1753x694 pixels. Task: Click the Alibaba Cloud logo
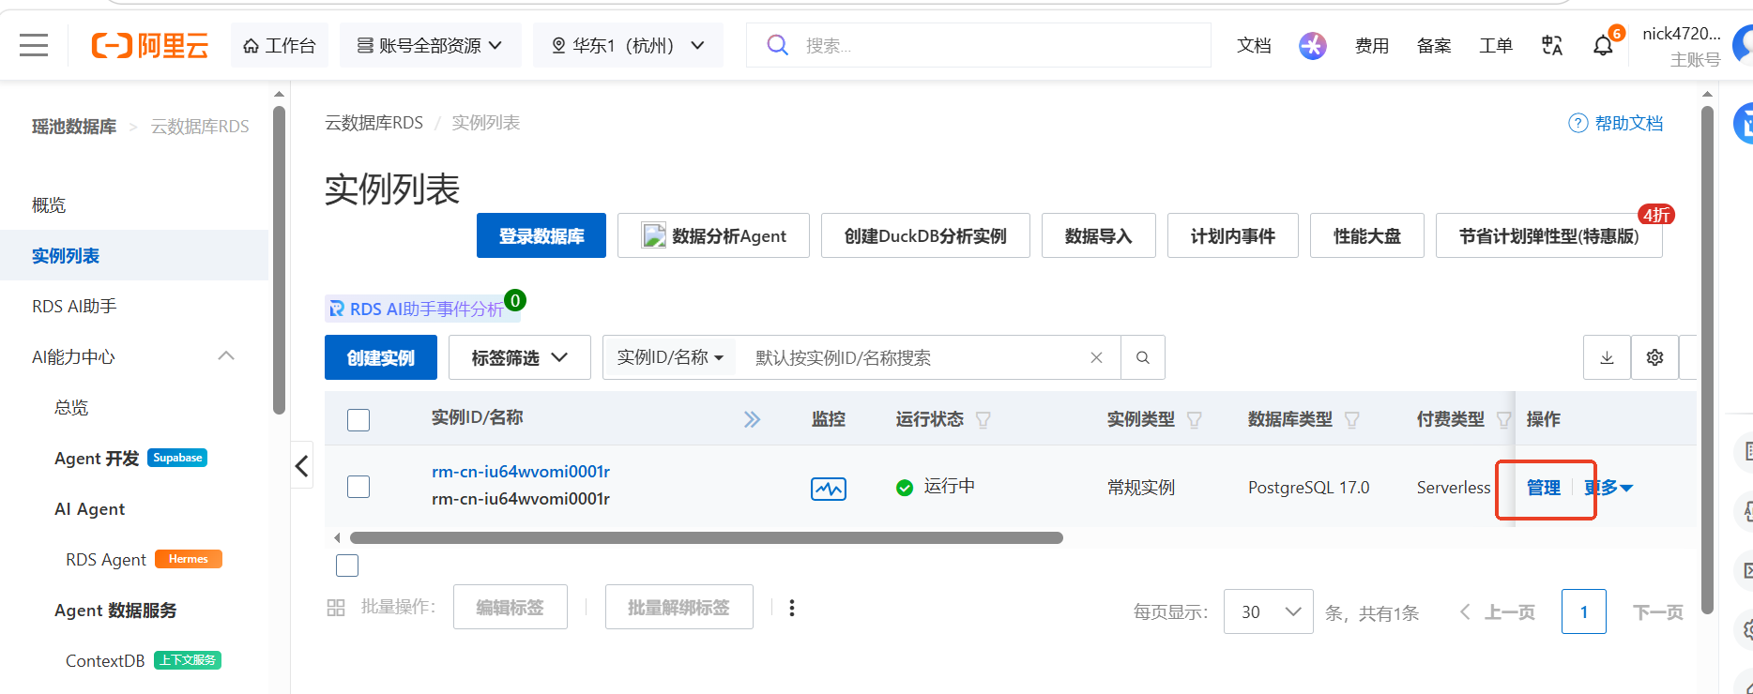pos(150,45)
